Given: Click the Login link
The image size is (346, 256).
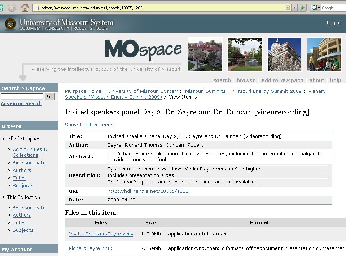Looking at the screenshot, I should (x=333, y=23).
